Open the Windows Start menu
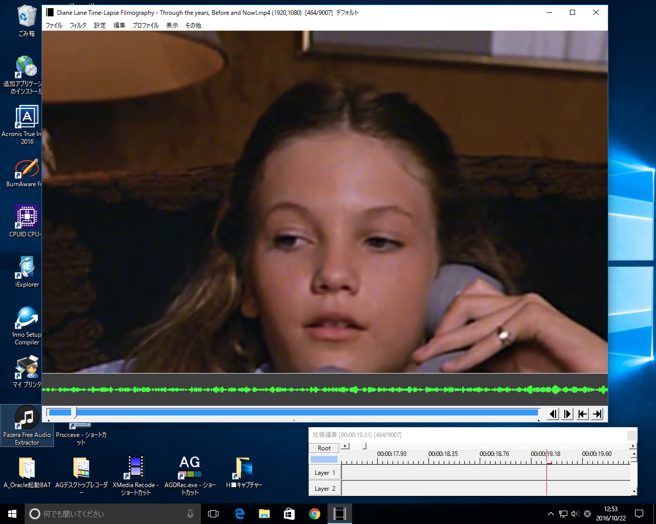Screen dimensions: 656x524 [12, 514]
